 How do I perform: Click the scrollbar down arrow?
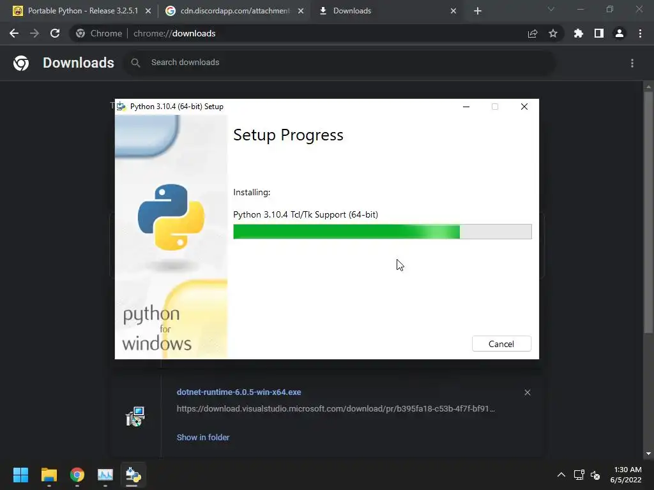648,454
